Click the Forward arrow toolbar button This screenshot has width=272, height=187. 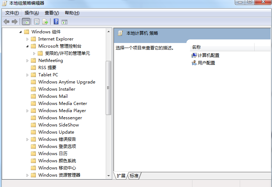[15, 22]
